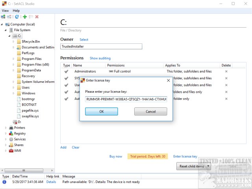The image size is (252, 189).
Task: Click the Date/Time log column header
Action: coord(28,176)
